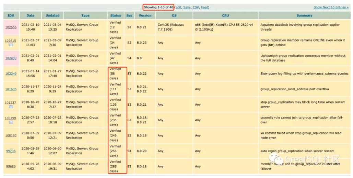This screenshot has width=353, height=178.
Task: Open bug 102515
Action: [11, 40]
